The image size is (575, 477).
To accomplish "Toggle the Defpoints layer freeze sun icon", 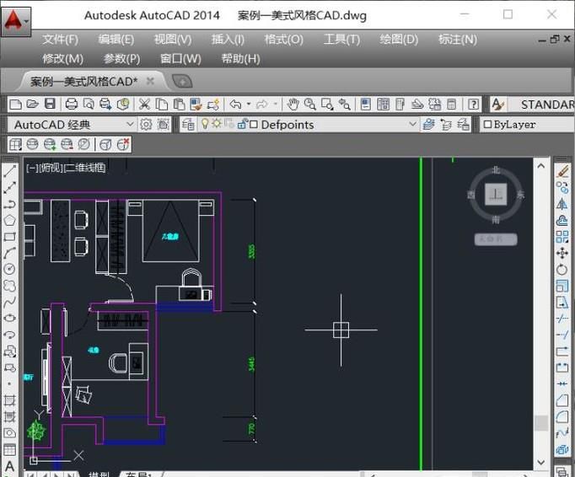I will (216, 125).
